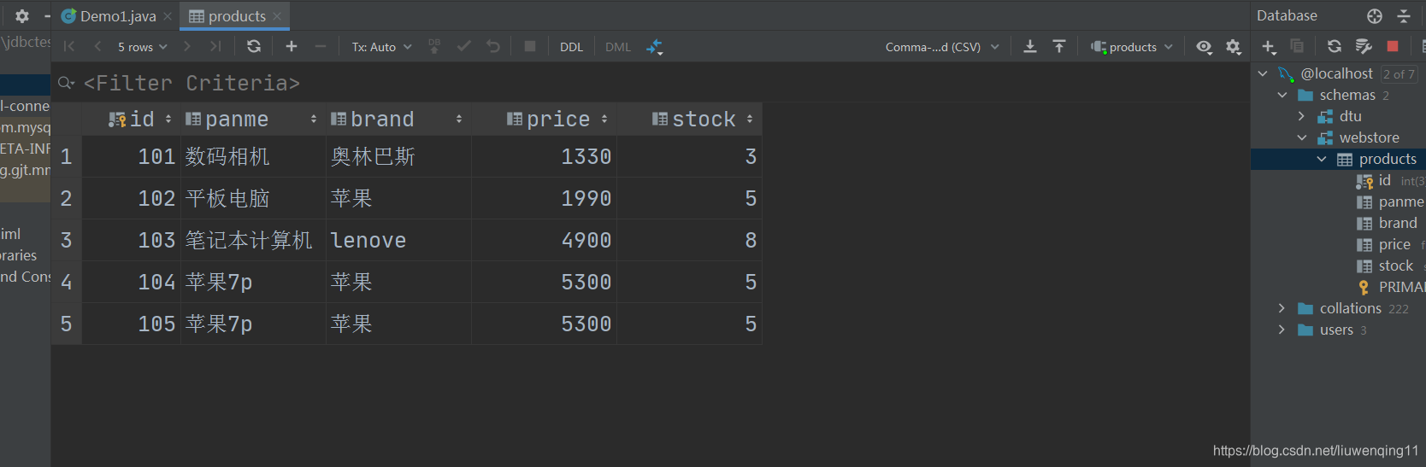The image size is (1426, 467).
Task: Sort by the price column header
Action: [557, 120]
